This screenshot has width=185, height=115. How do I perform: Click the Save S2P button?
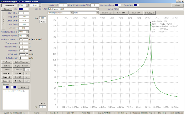coord(136,13)
